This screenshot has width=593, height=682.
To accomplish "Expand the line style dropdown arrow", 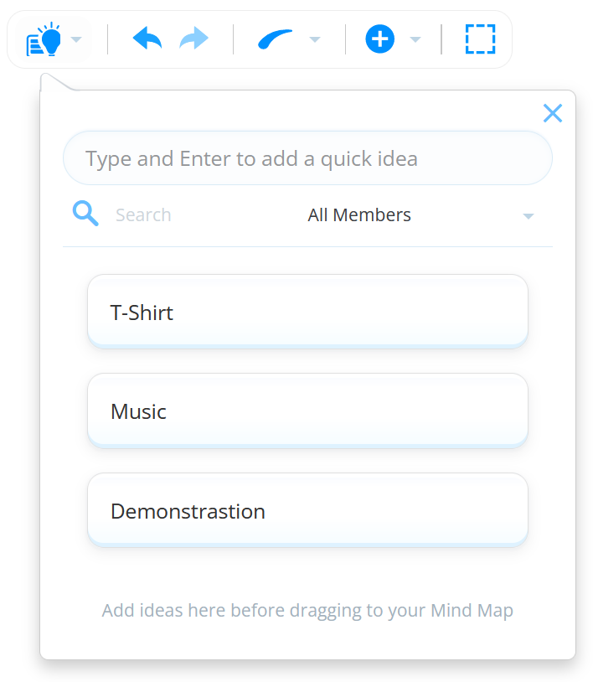I will point(315,39).
